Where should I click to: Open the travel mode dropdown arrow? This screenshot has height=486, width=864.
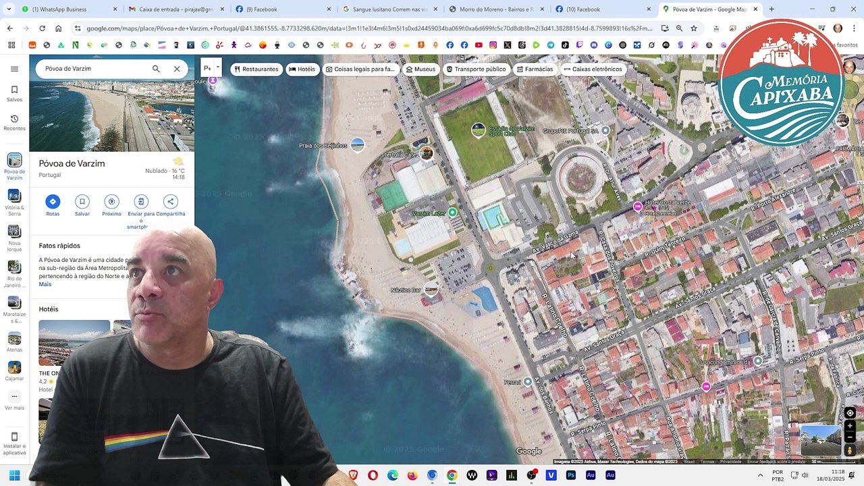[x=217, y=68]
